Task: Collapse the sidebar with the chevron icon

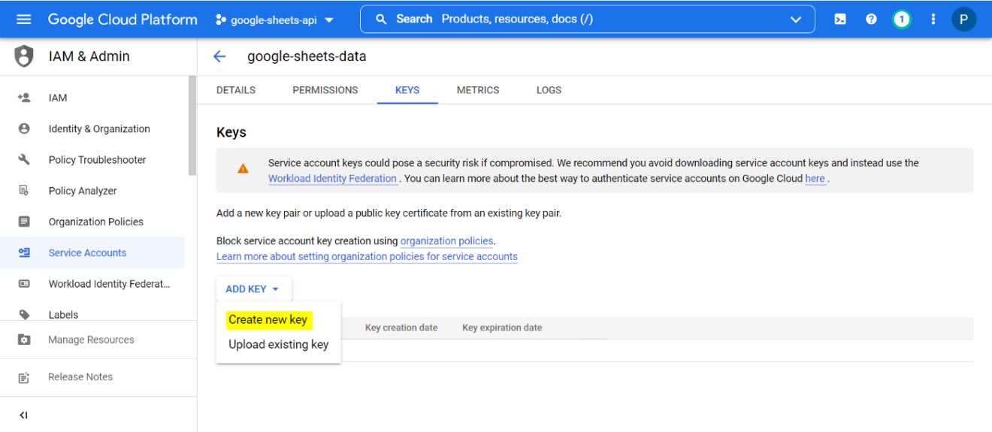Action: coord(23,415)
